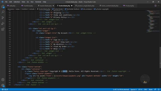The image size is (161, 91).
Task: Switch to the product_single.blade.php tab
Action: point(86,6)
